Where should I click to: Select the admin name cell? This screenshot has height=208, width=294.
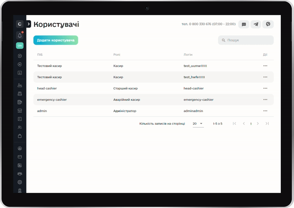coord(42,111)
